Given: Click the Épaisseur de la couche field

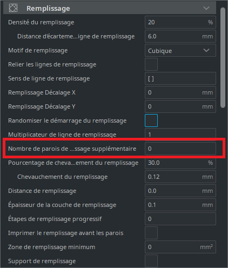Looking at the screenshot, I should pos(180,205).
